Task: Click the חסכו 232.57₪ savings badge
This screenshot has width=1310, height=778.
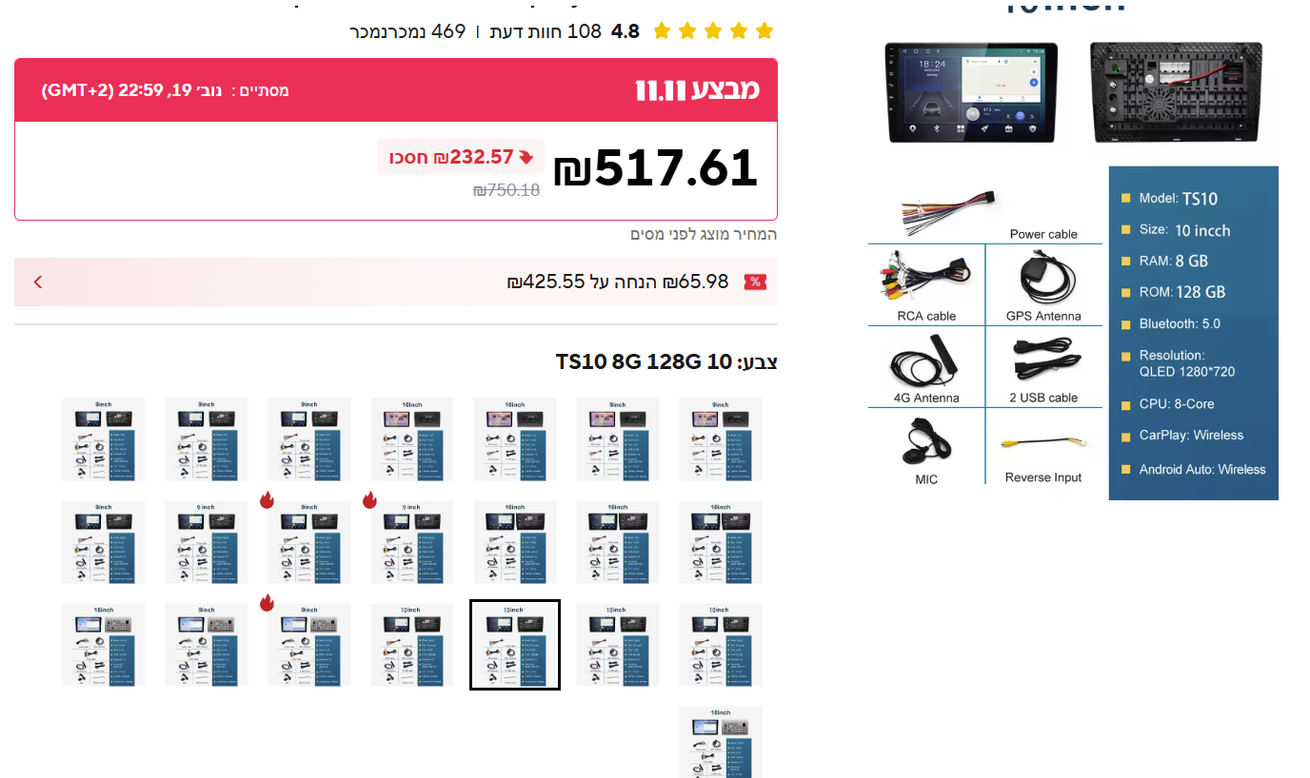Action: click(460, 156)
